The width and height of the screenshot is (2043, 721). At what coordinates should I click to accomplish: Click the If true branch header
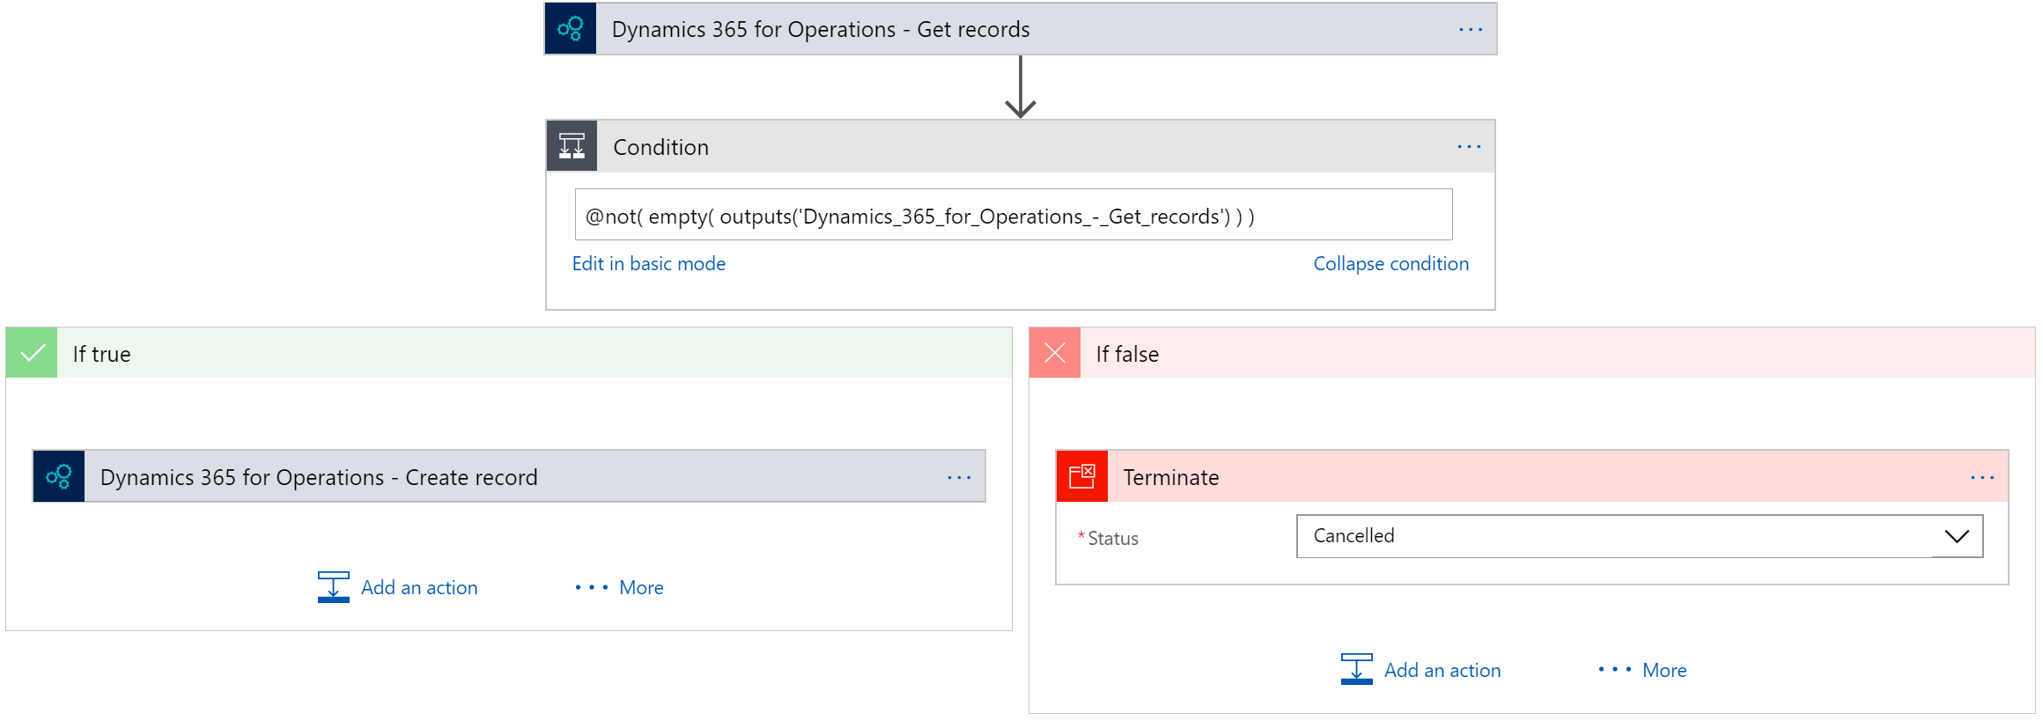(509, 353)
